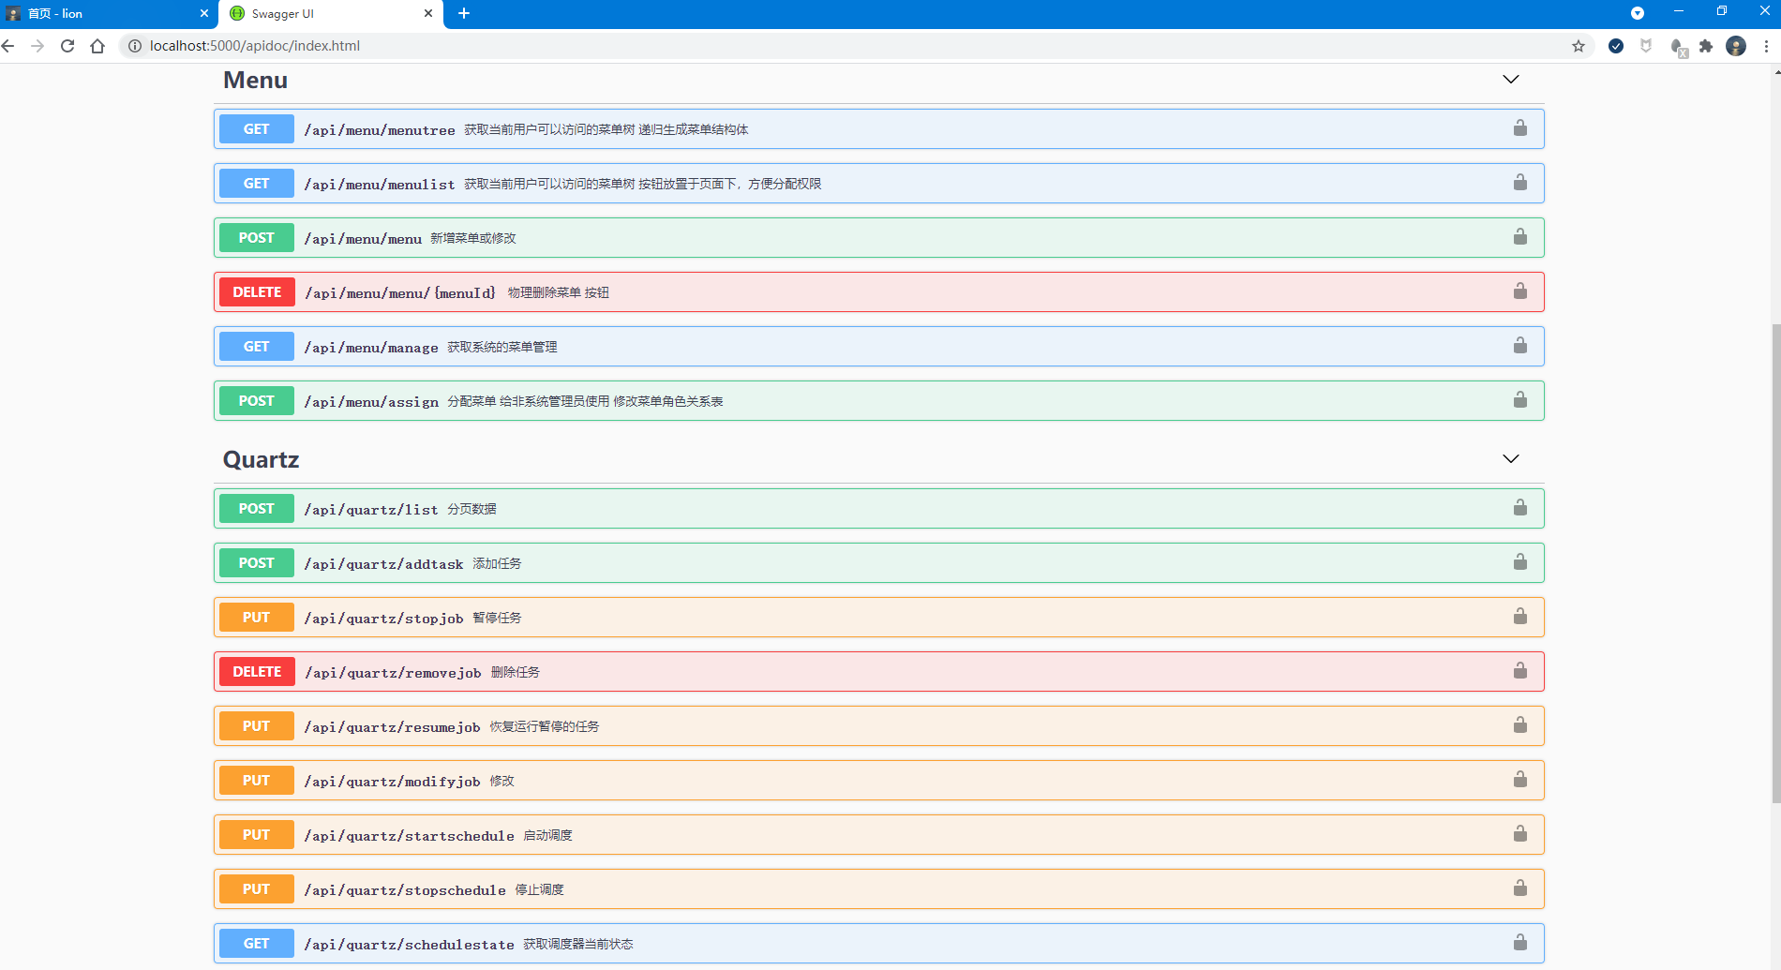Click the vertical page scrollbar thumb
This screenshot has width=1781, height=970.
pyautogui.click(x=1775, y=562)
